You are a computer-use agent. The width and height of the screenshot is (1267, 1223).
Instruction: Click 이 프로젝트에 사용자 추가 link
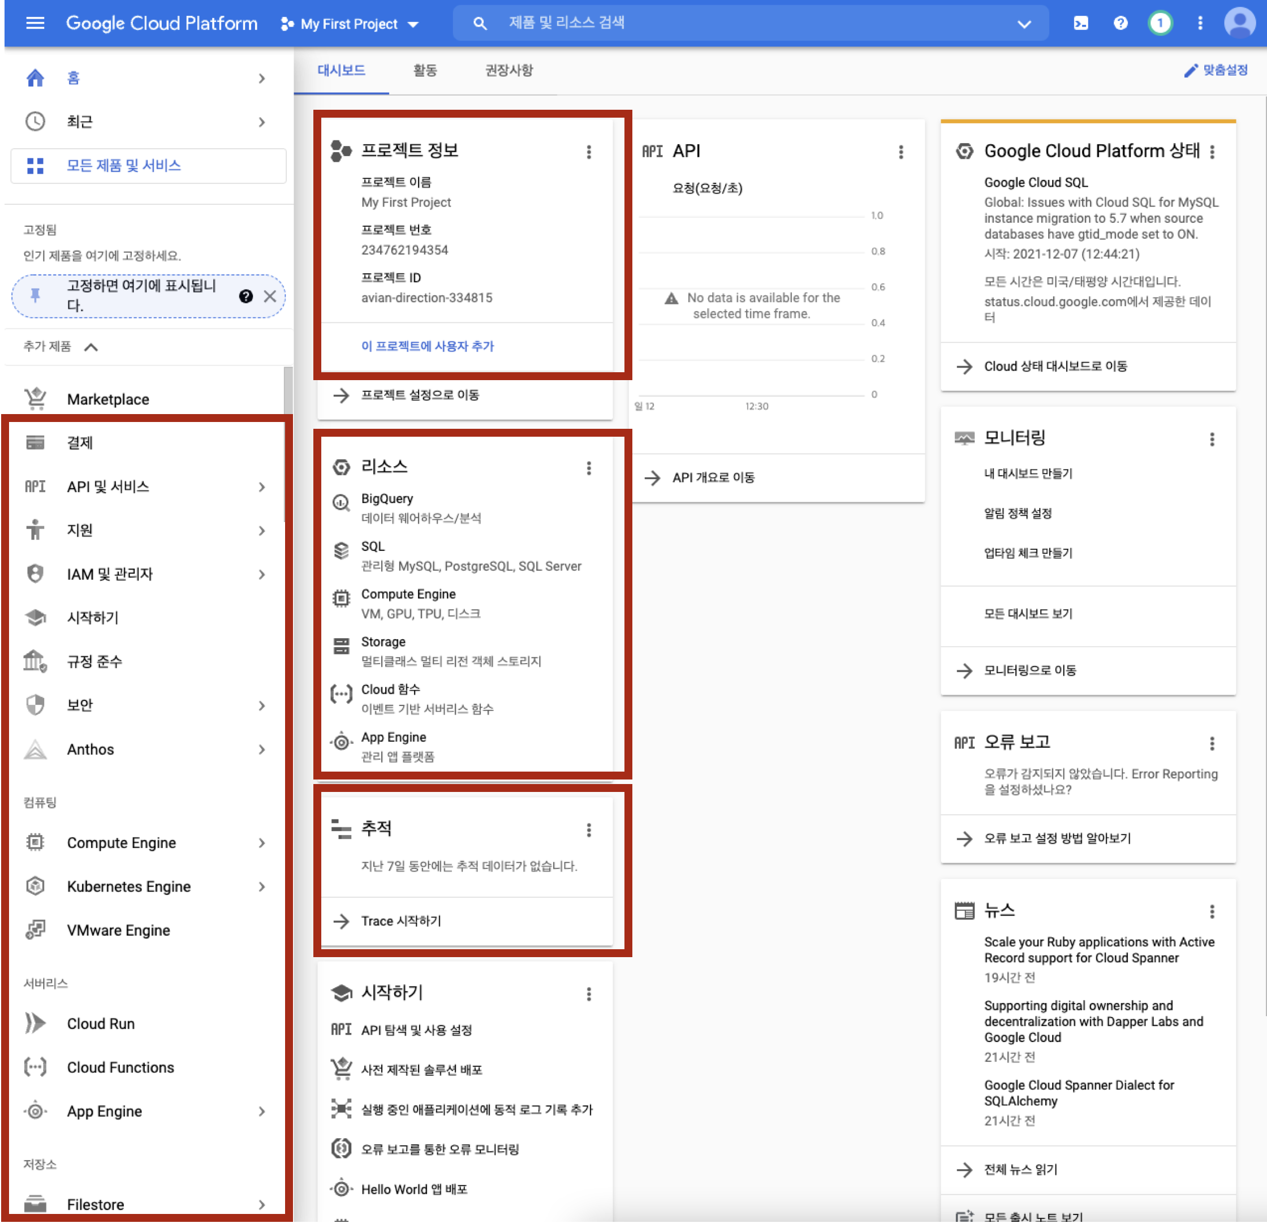(427, 346)
